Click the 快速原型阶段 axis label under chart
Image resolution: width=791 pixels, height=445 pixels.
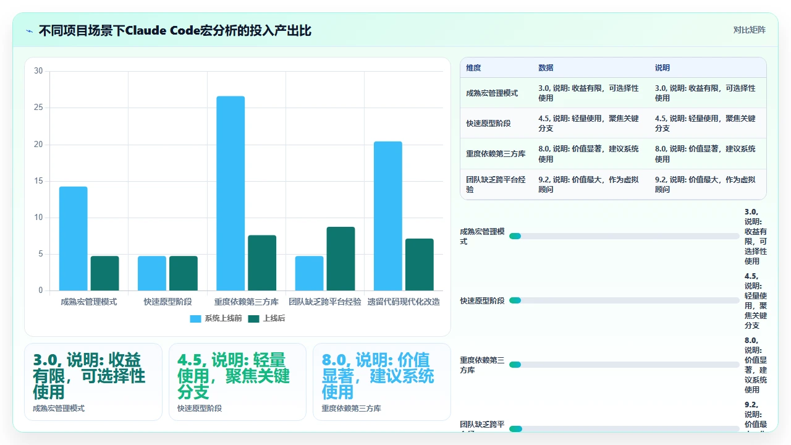[x=167, y=302]
